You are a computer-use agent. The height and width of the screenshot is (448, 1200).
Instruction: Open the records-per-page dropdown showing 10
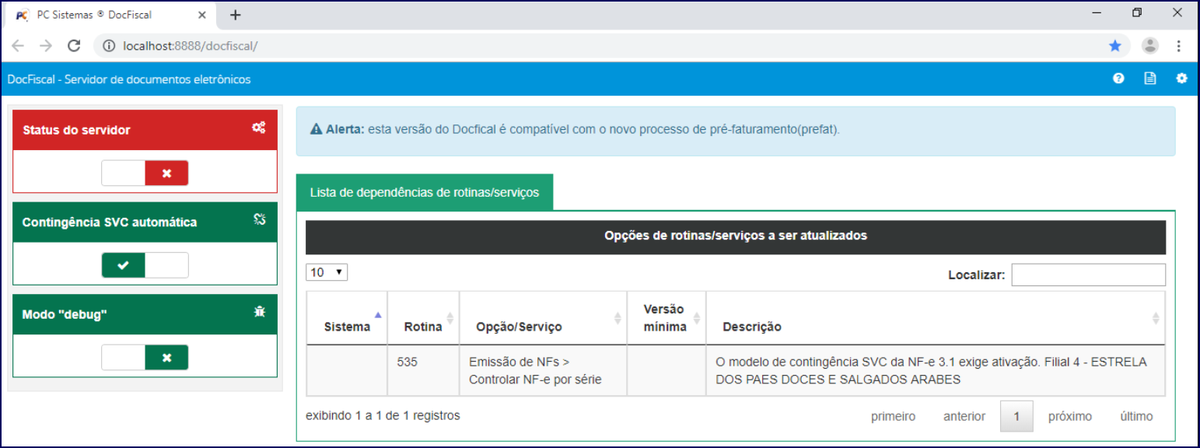point(327,272)
